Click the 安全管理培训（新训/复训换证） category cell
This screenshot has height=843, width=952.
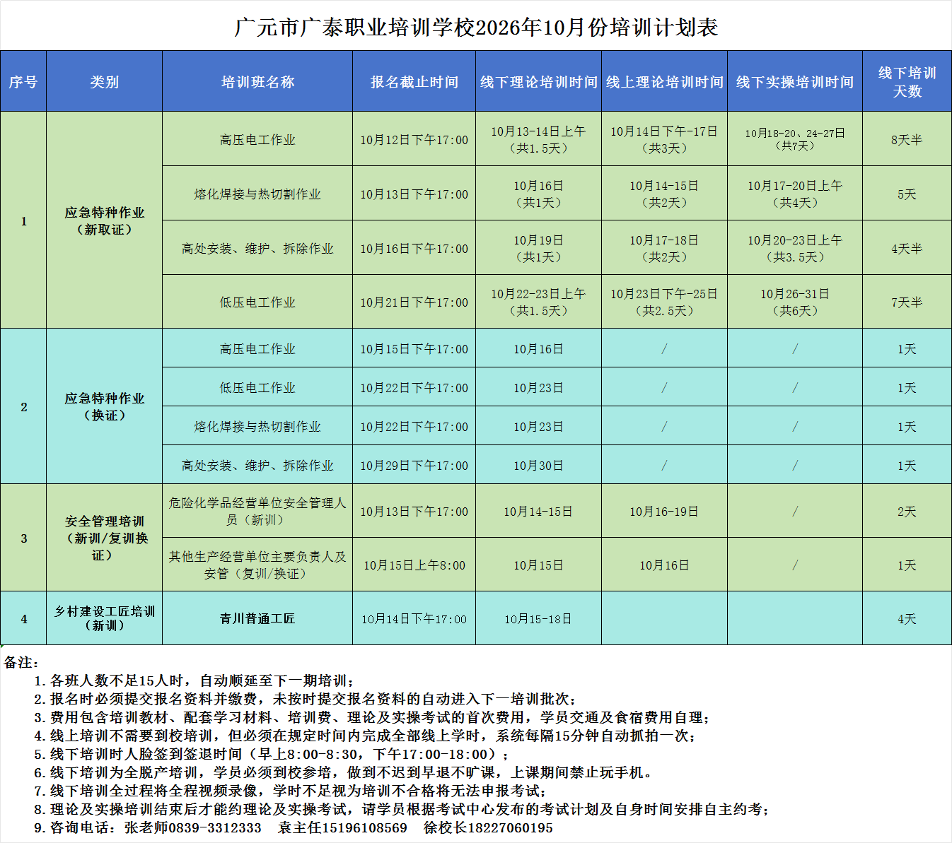[104, 538]
